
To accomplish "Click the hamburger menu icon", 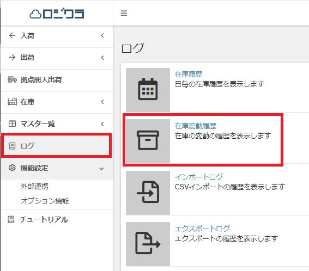I will 124,13.
